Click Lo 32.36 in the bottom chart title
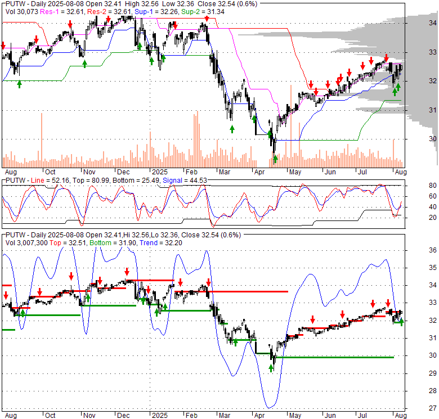This screenshot has height=419, width=439. point(164,235)
